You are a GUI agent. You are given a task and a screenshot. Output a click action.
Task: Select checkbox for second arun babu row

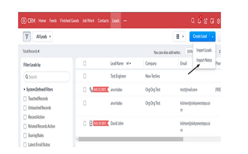click(85, 103)
